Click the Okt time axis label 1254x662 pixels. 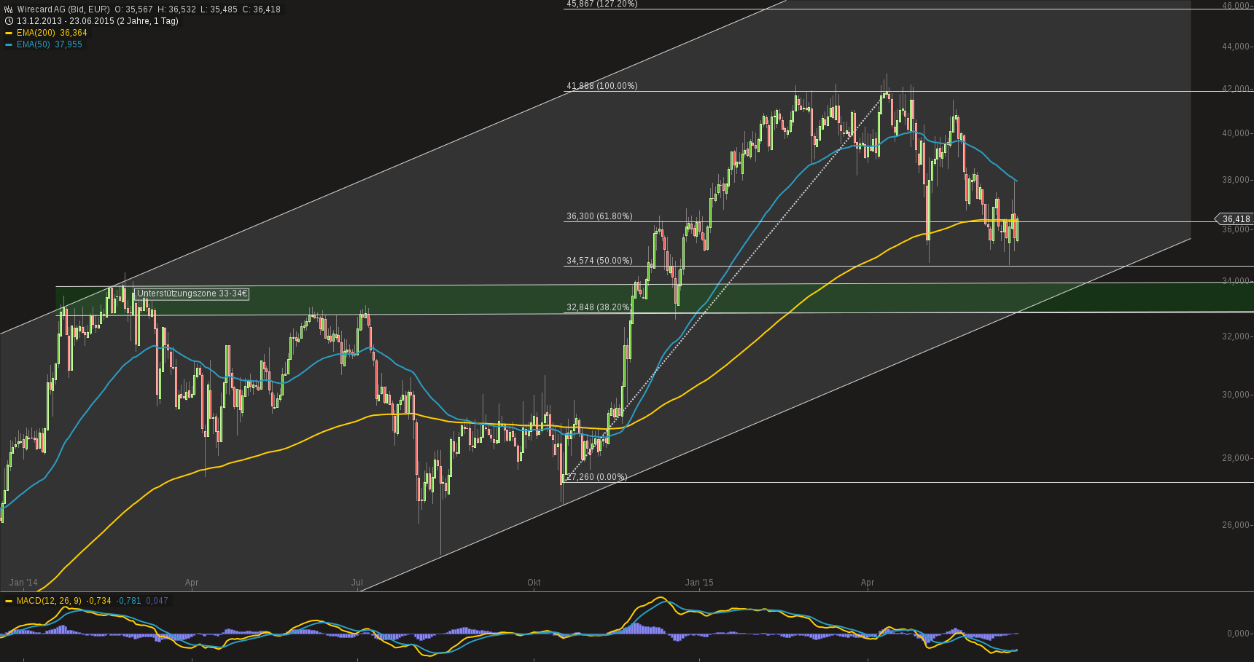coord(534,583)
